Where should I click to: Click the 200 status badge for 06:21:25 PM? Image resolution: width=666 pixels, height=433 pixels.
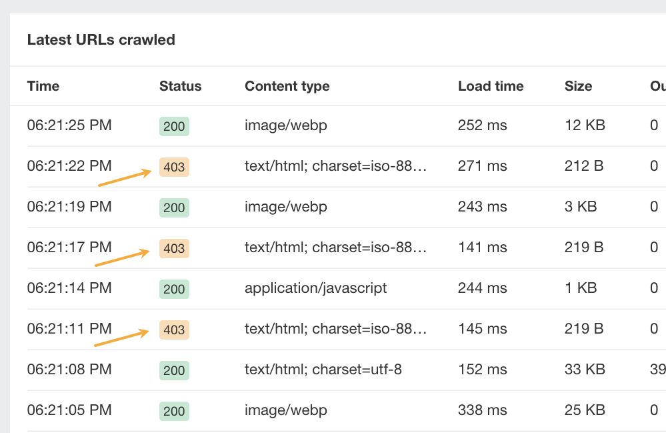pyautogui.click(x=173, y=125)
